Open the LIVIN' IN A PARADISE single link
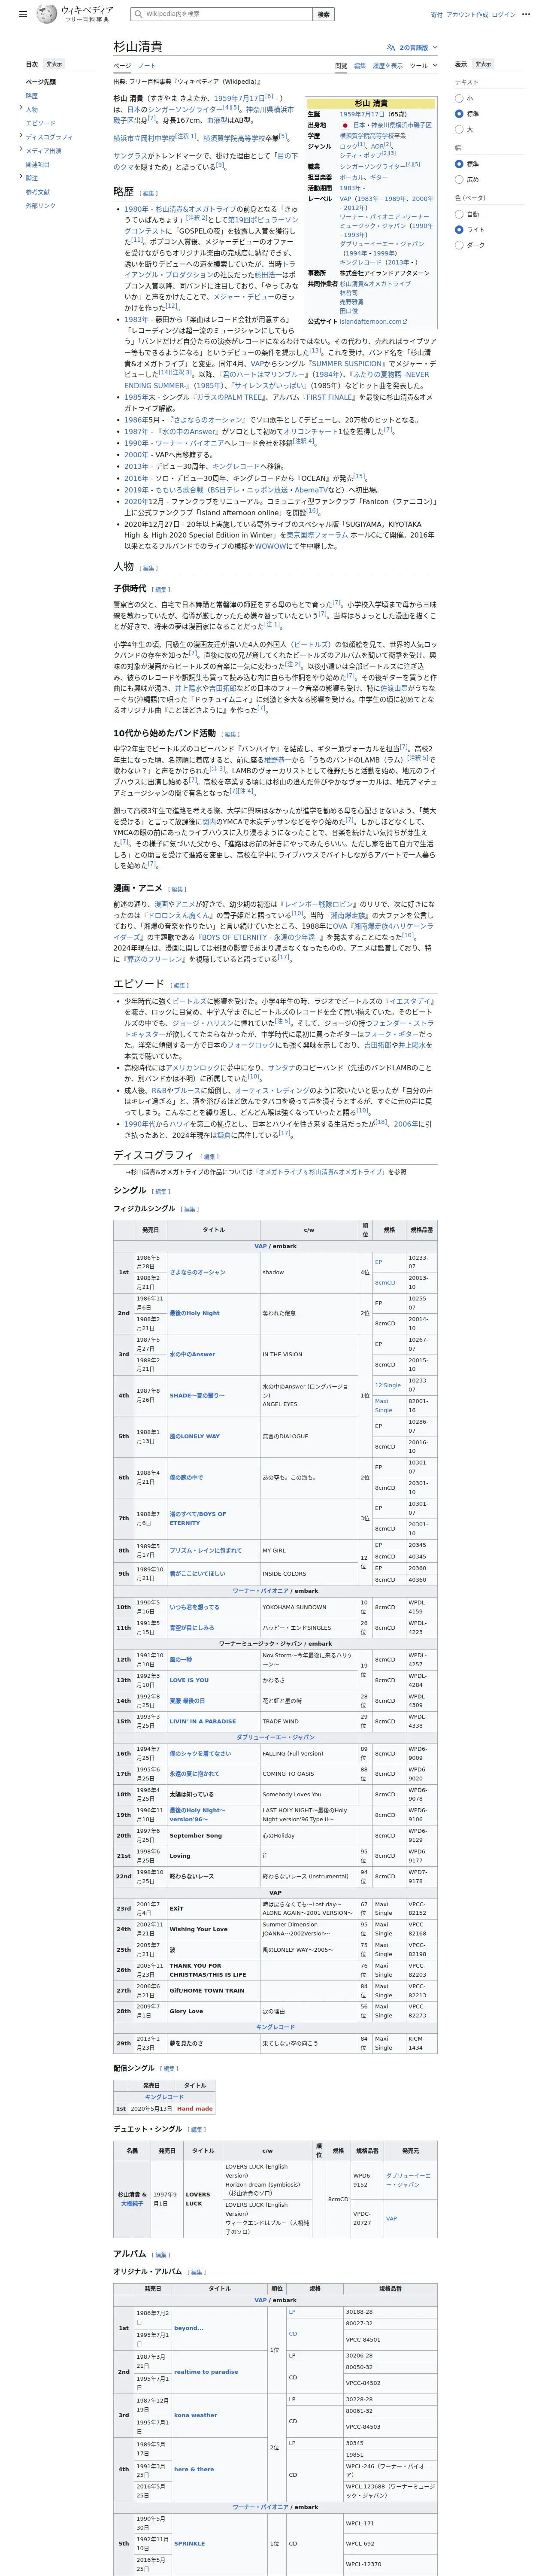Image resolution: width=551 pixels, height=2576 pixels. point(203,1722)
